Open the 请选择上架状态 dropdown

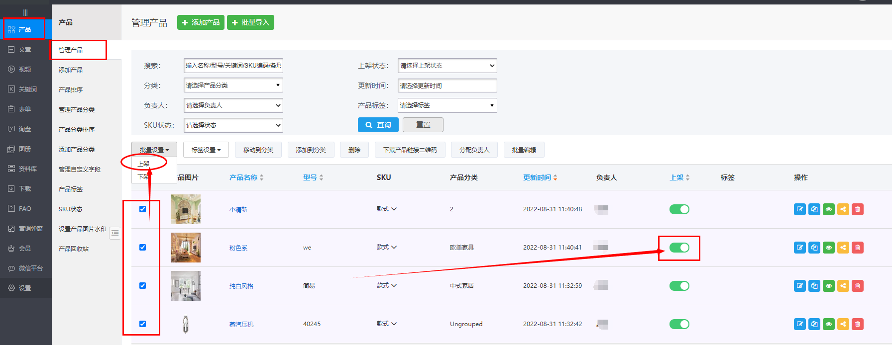click(447, 66)
